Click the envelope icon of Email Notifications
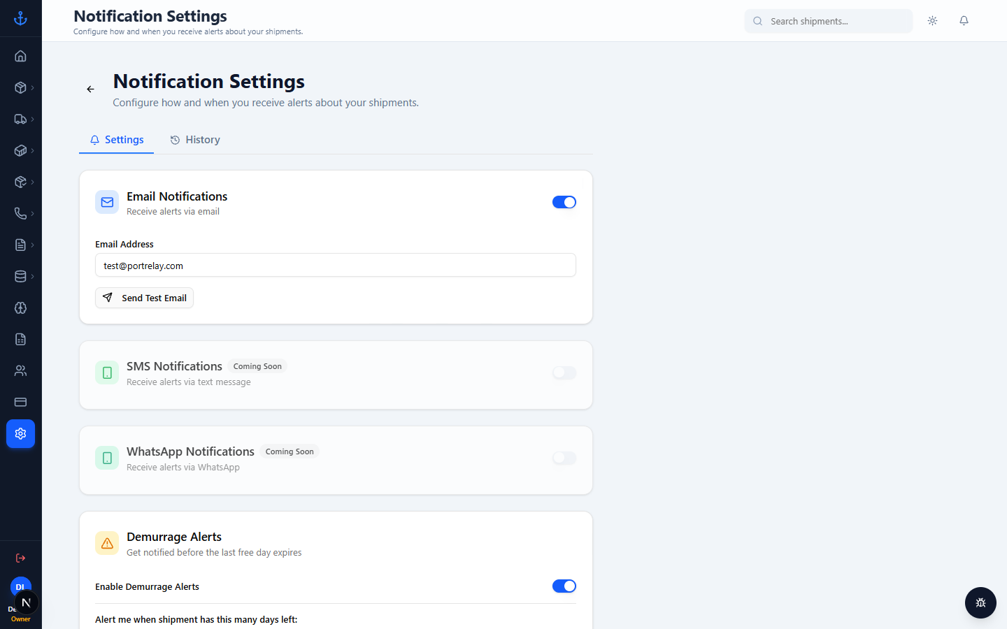 click(x=107, y=202)
